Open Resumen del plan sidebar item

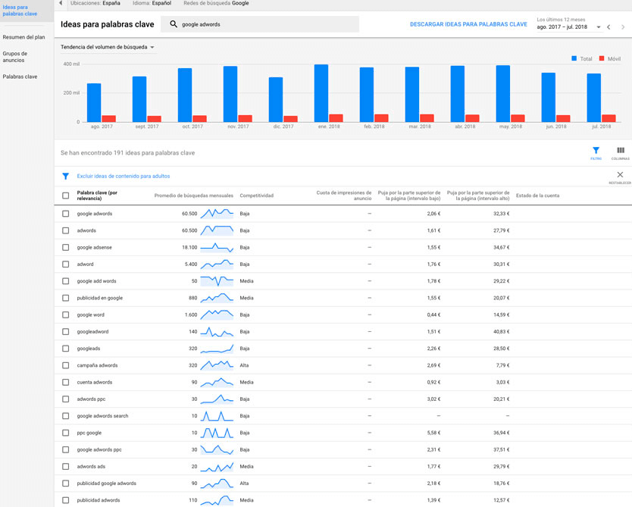coord(23,37)
